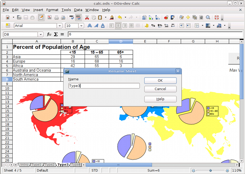Click the Undo arrow icon

click(120, 18)
